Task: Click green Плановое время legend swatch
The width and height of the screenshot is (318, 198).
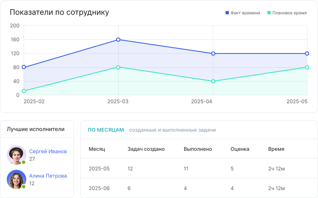Action: coord(269,13)
